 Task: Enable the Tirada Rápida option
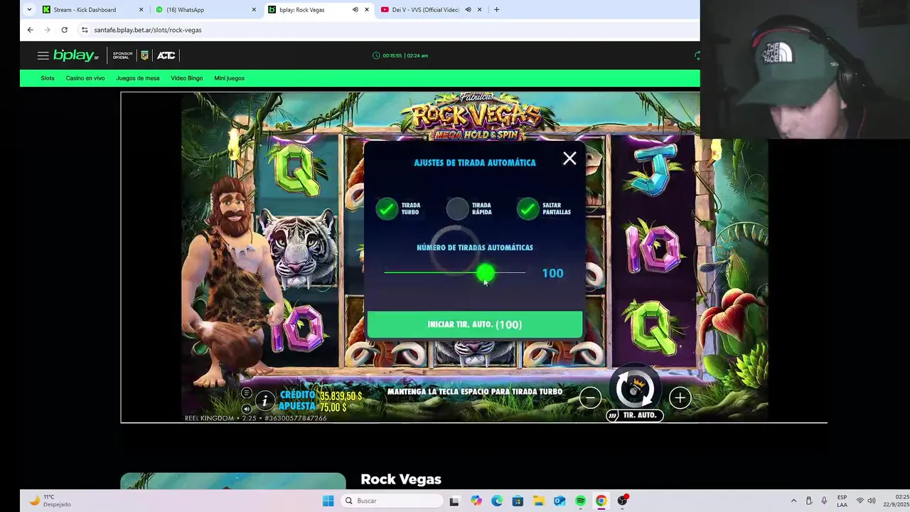pyautogui.click(x=457, y=208)
